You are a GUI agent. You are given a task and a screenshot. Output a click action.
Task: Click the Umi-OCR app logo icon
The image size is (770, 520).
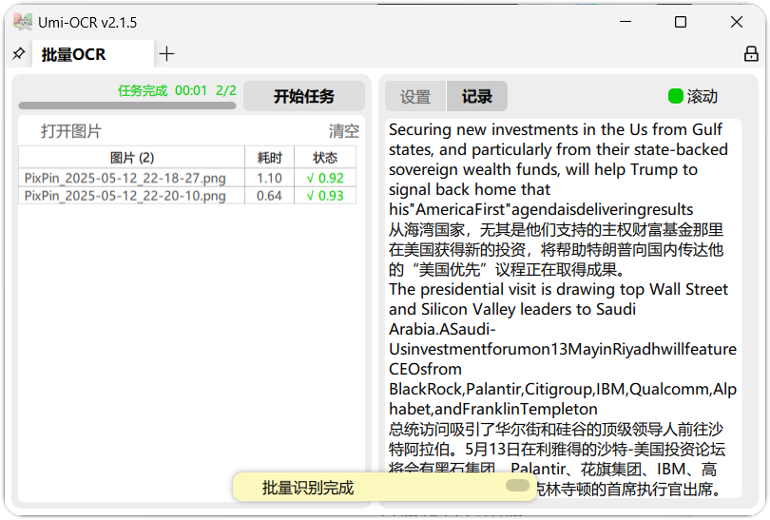click(23, 22)
